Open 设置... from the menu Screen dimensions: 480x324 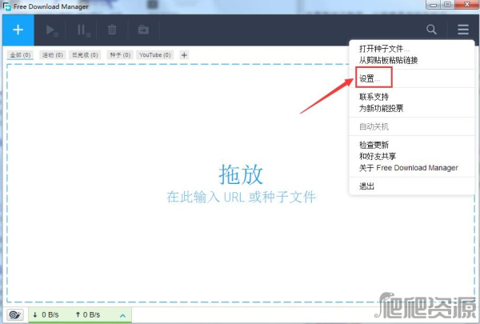click(x=370, y=78)
